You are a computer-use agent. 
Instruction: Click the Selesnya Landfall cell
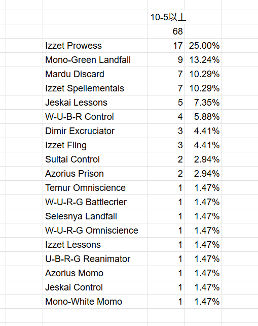[x=95, y=216]
